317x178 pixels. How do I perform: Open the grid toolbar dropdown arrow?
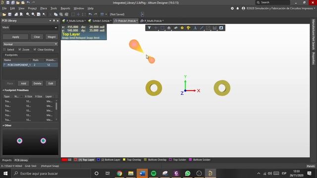pyautogui.click(x=106, y=14)
